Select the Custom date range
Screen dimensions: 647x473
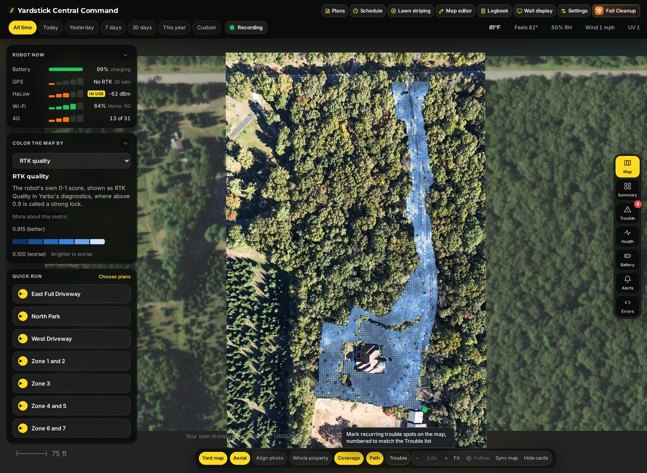(206, 28)
